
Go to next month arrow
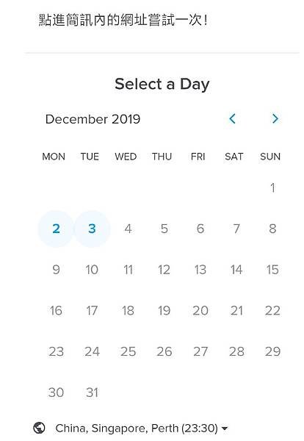tap(275, 118)
